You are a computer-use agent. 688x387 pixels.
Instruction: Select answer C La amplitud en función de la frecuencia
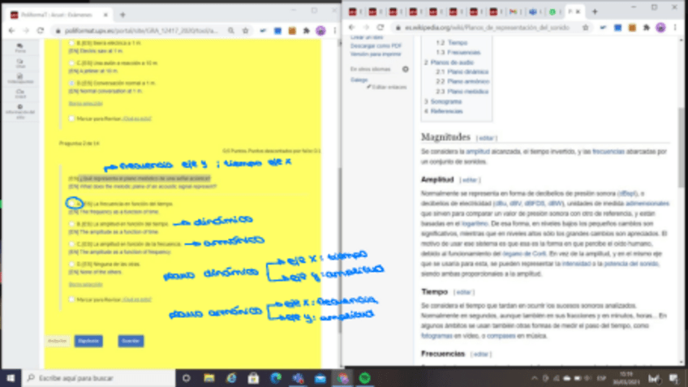(71, 244)
